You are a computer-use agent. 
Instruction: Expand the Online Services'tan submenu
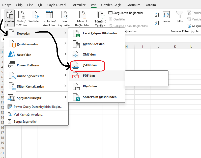click(x=36, y=76)
